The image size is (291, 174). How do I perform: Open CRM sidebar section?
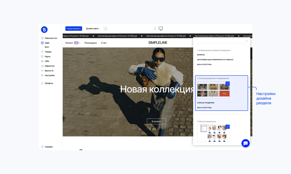coord(47,61)
